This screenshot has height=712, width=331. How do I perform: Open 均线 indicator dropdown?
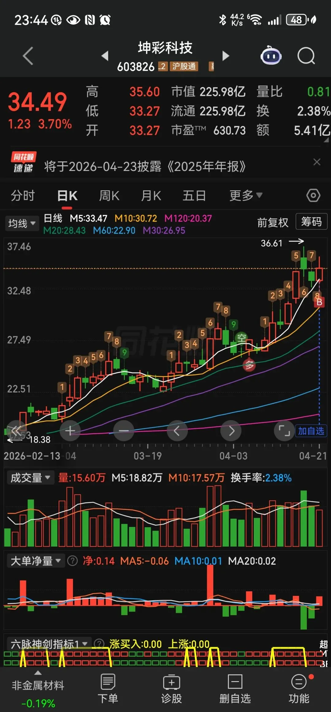pos(21,223)
